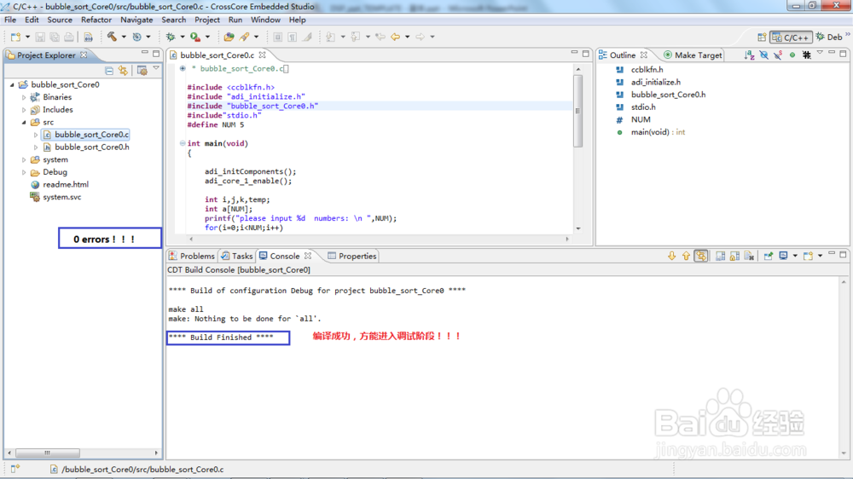Collapse the src folder node
853x479 pixels.
(24, 123)
